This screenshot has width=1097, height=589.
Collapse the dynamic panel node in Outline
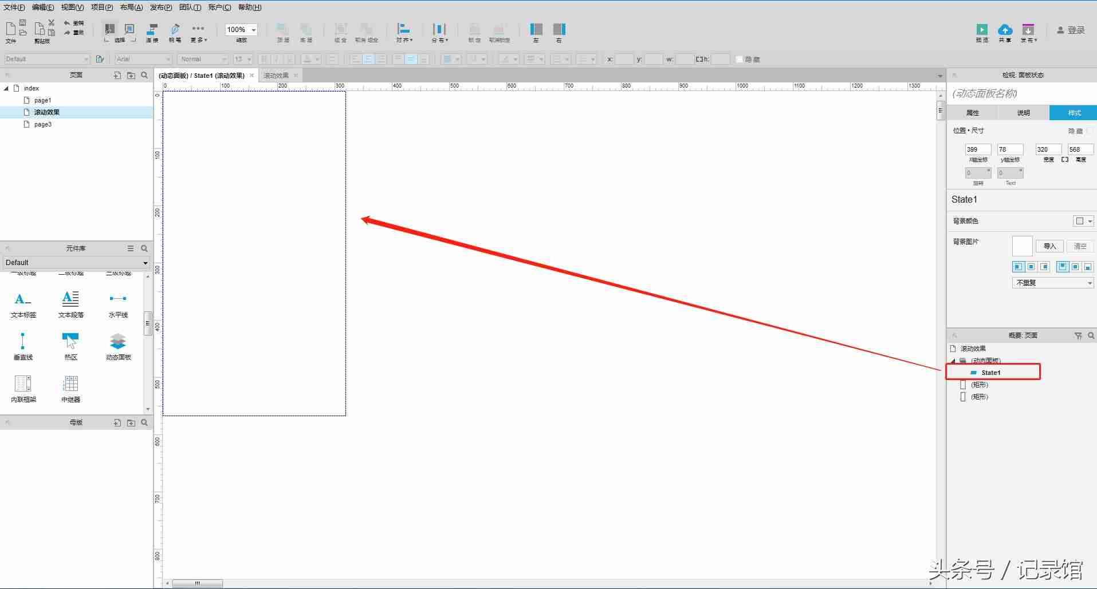click(x=953, y=361)
